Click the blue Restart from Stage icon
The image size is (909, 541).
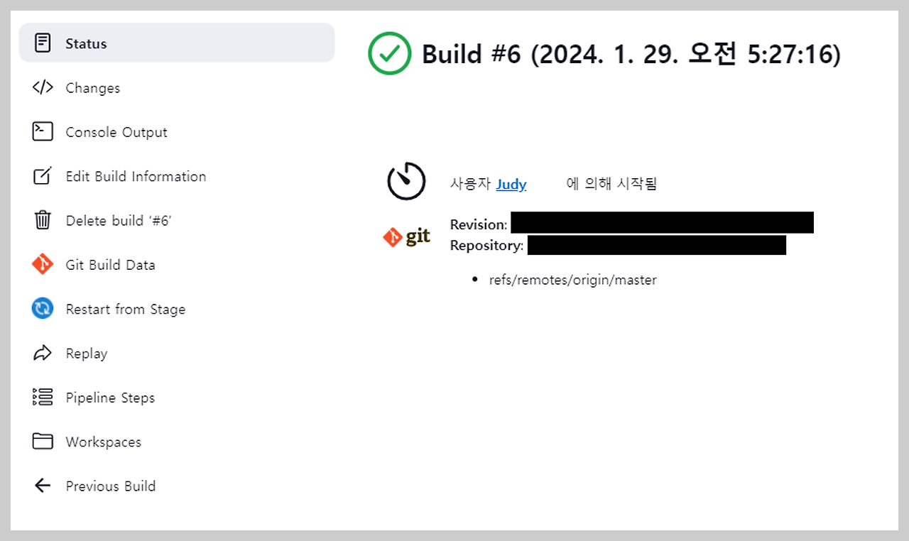click(x=43, y=308)
